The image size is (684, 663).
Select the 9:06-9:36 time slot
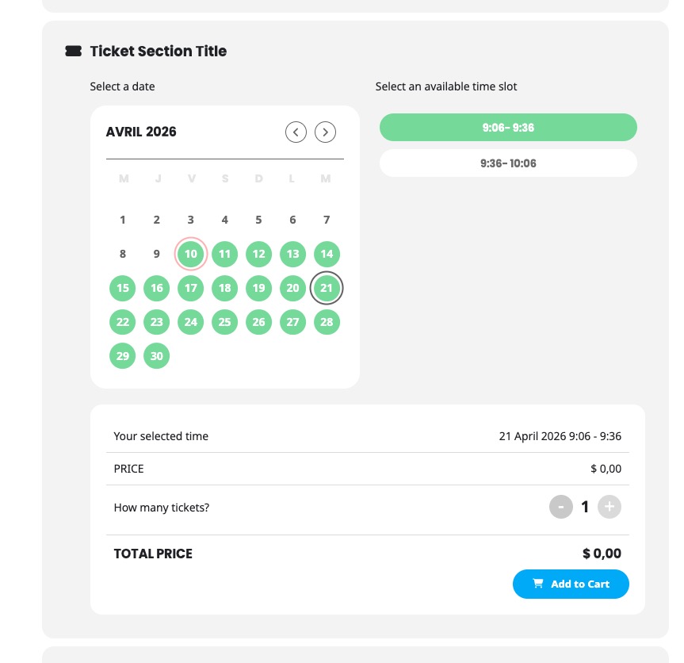[x=508, y=128]
